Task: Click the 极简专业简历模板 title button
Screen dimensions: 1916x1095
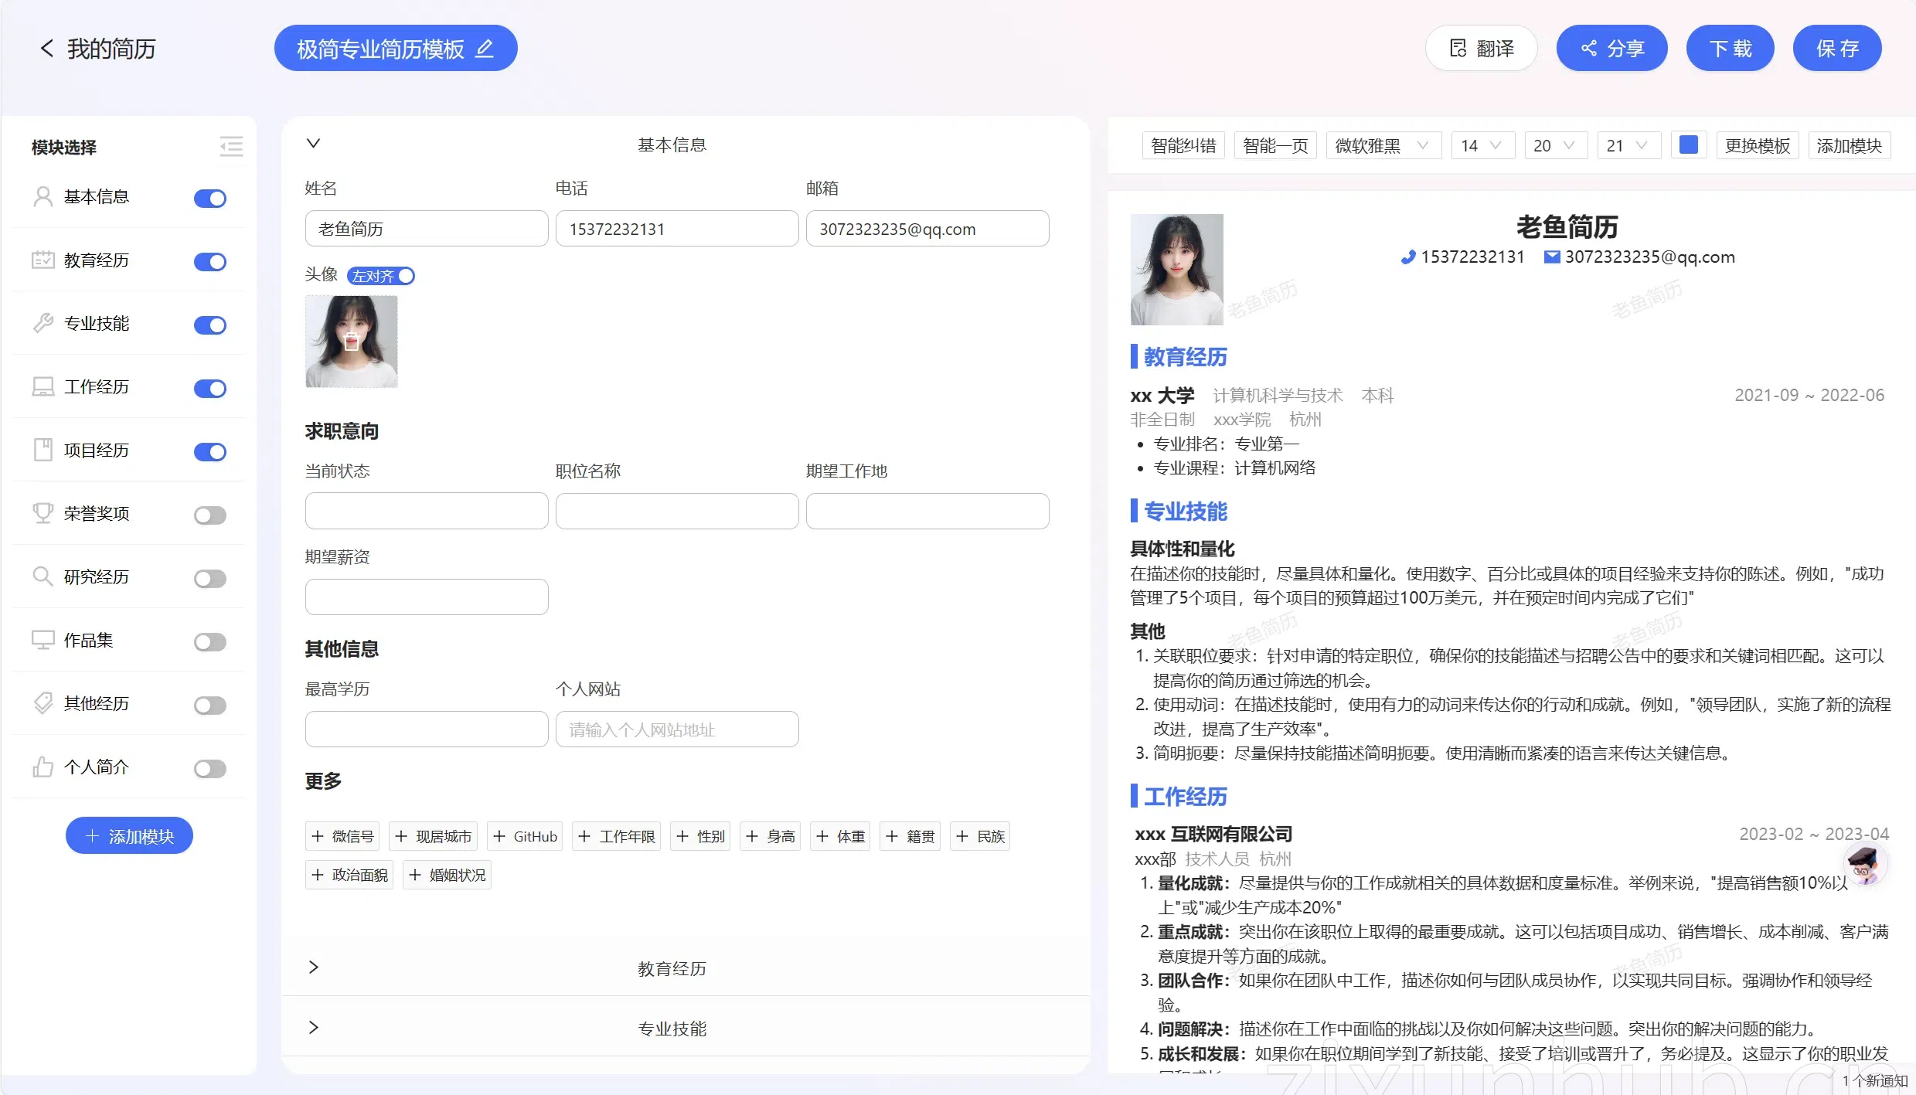Action: pyautogui.click(x=396, y=49)
